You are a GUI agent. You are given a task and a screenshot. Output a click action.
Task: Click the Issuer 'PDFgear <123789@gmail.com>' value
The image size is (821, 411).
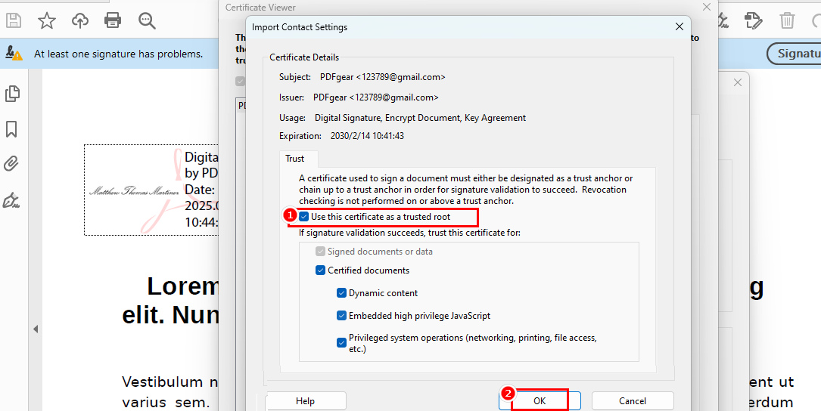pyautogui.click(x=376, y=97)
